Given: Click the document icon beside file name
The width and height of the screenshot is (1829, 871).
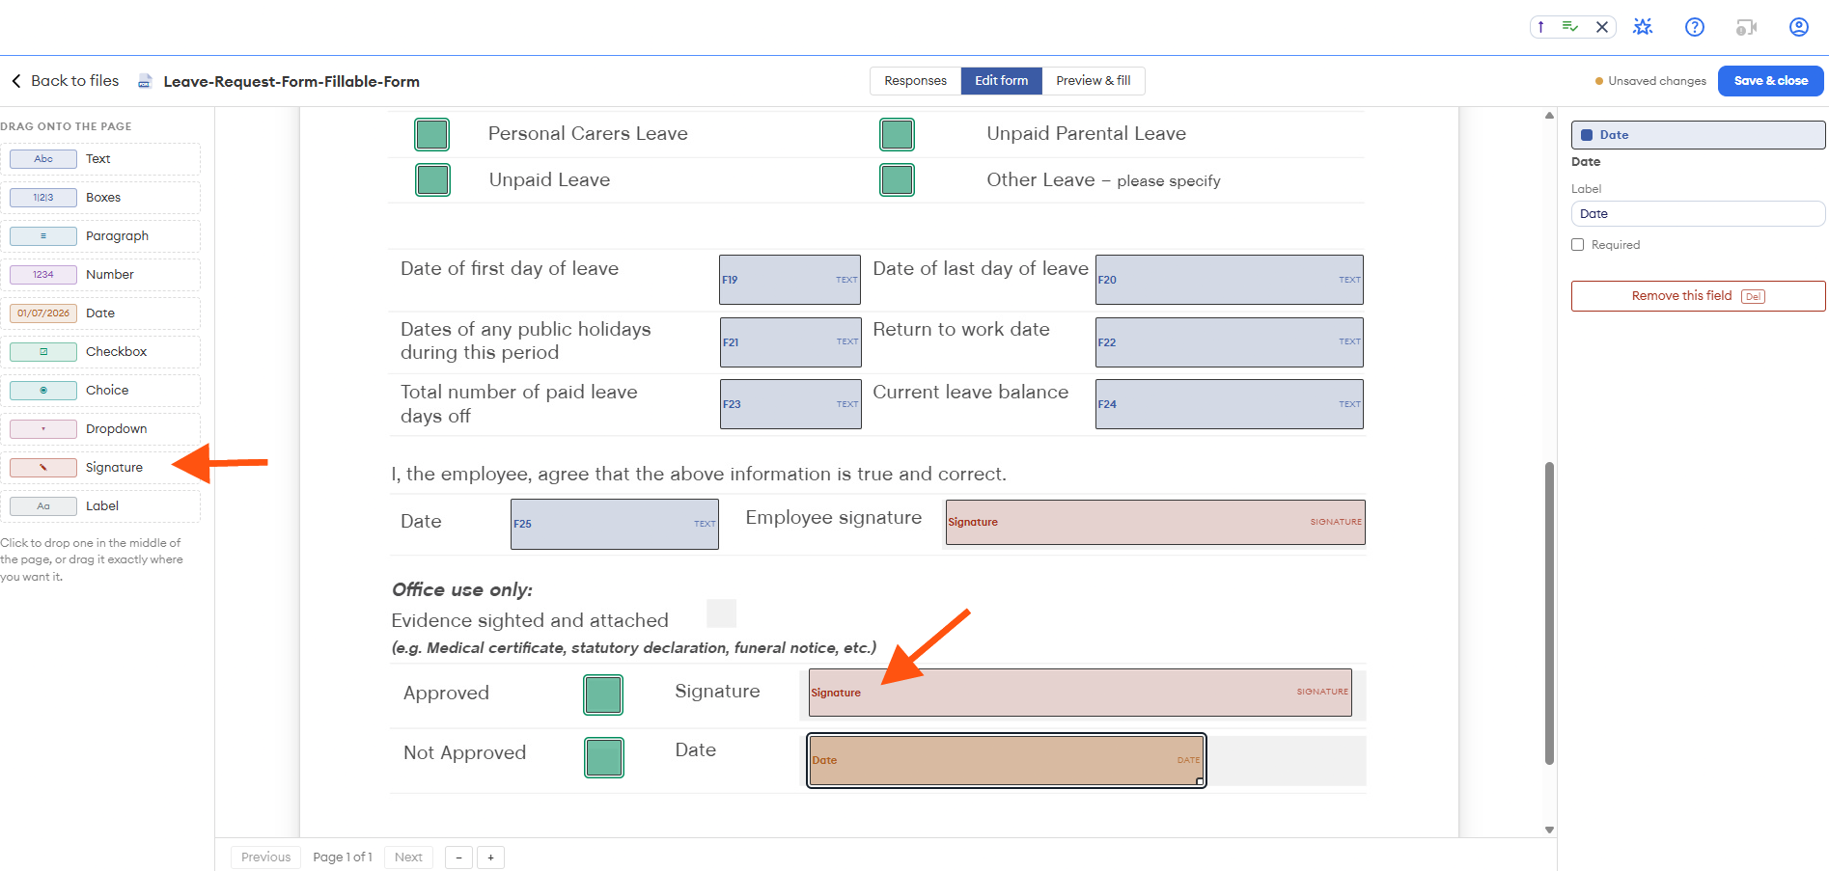Looking at the screenshot, I should point(145,82).
